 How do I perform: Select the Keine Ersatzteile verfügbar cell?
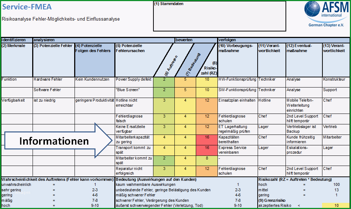(x=134, y=129)
